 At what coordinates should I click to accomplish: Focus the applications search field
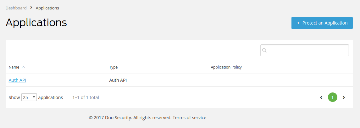304,50
